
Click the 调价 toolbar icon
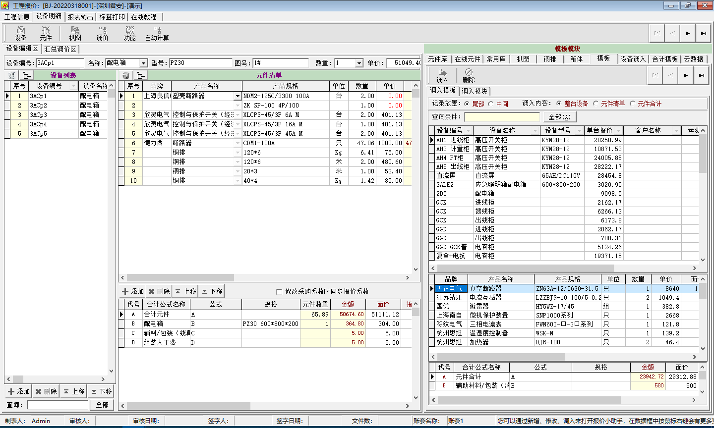(x=102, y=33)
